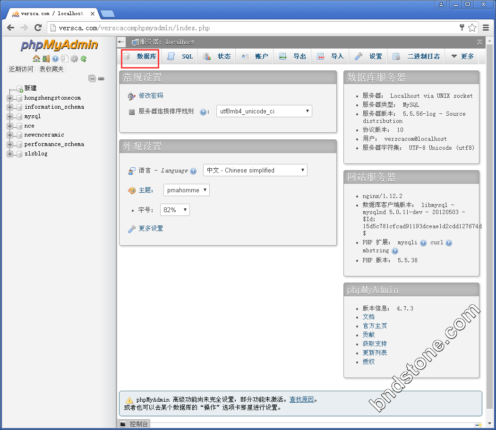Reload the page with browser refresh icon
This screenshot has height=430, width=496.
(x=38, y=28)
